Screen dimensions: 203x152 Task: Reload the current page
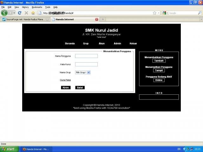(20, 13)
